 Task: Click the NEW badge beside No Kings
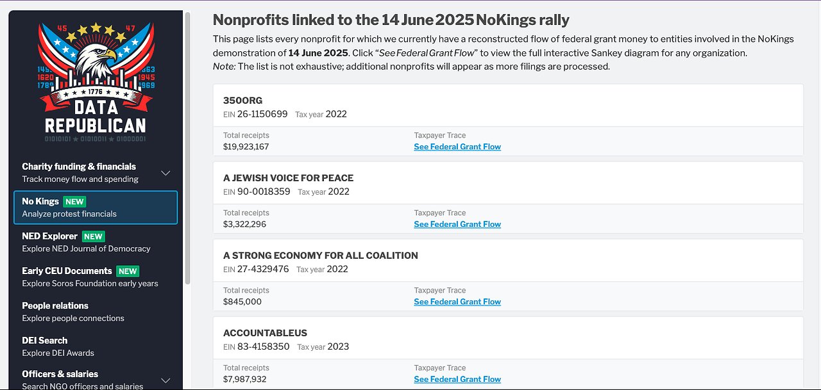click(x=75, y=202)
